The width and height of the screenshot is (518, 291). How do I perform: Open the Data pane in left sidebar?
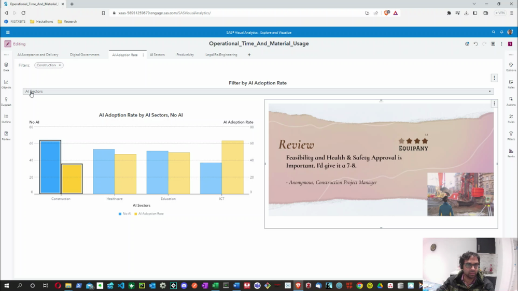point(6,66)
